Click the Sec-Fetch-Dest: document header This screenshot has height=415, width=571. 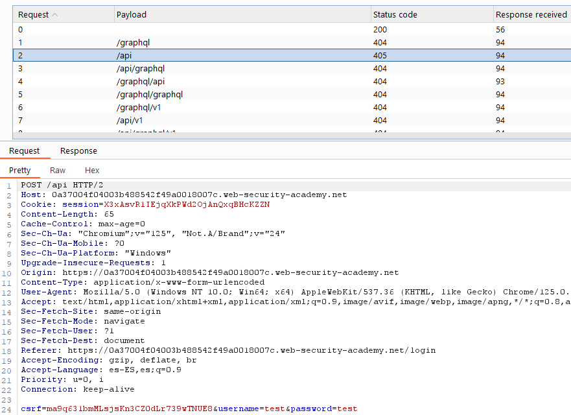tap(83, 340)
